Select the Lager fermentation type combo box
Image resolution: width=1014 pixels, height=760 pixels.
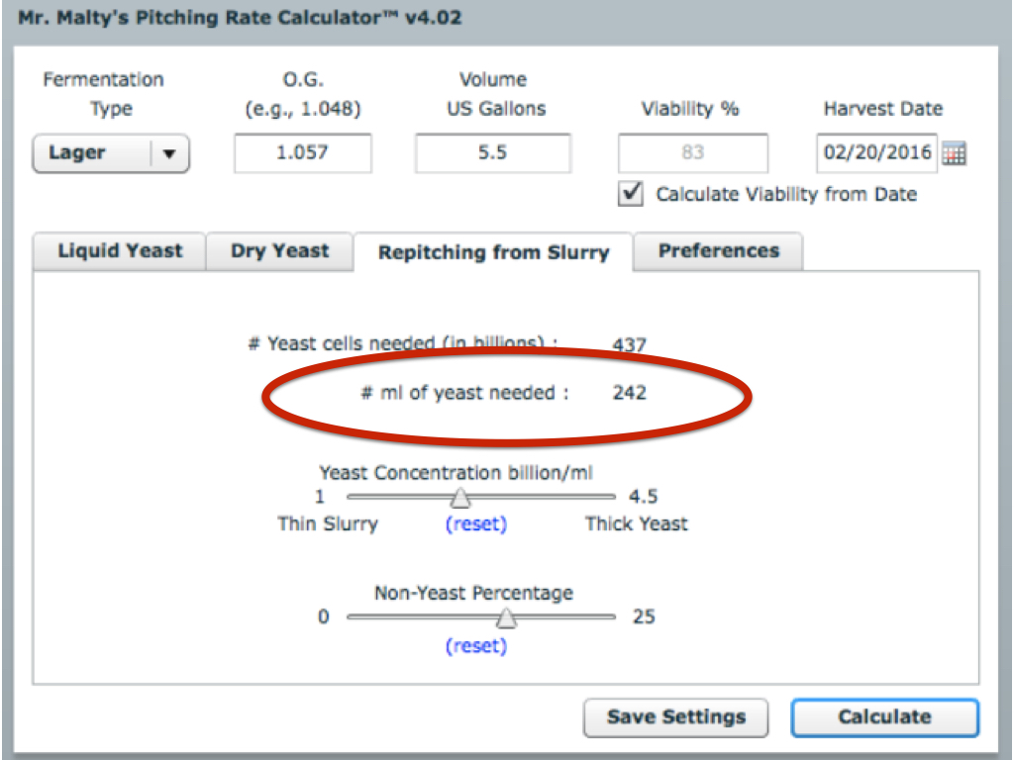tap(111, 153)
